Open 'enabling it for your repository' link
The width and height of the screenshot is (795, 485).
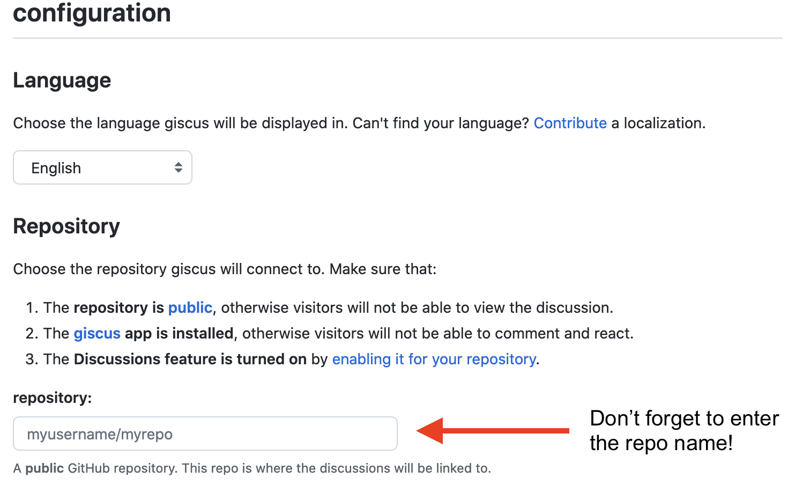(434, 359)
